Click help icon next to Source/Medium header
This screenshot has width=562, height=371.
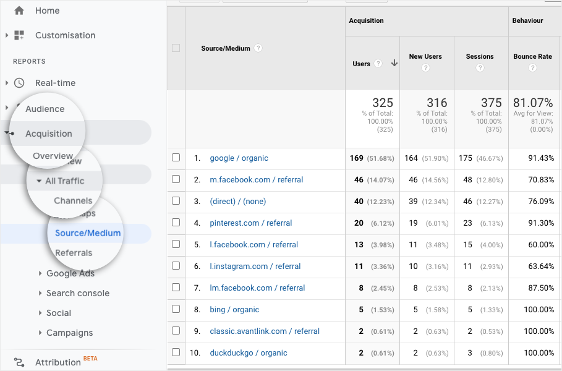point(258,48)
